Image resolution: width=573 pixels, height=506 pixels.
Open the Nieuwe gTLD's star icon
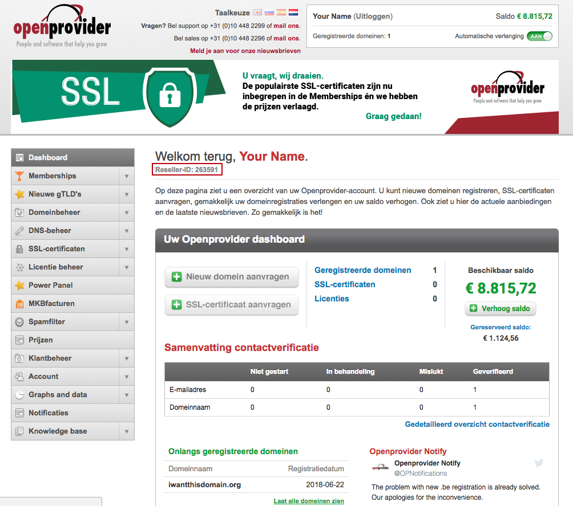coord(19,194)
